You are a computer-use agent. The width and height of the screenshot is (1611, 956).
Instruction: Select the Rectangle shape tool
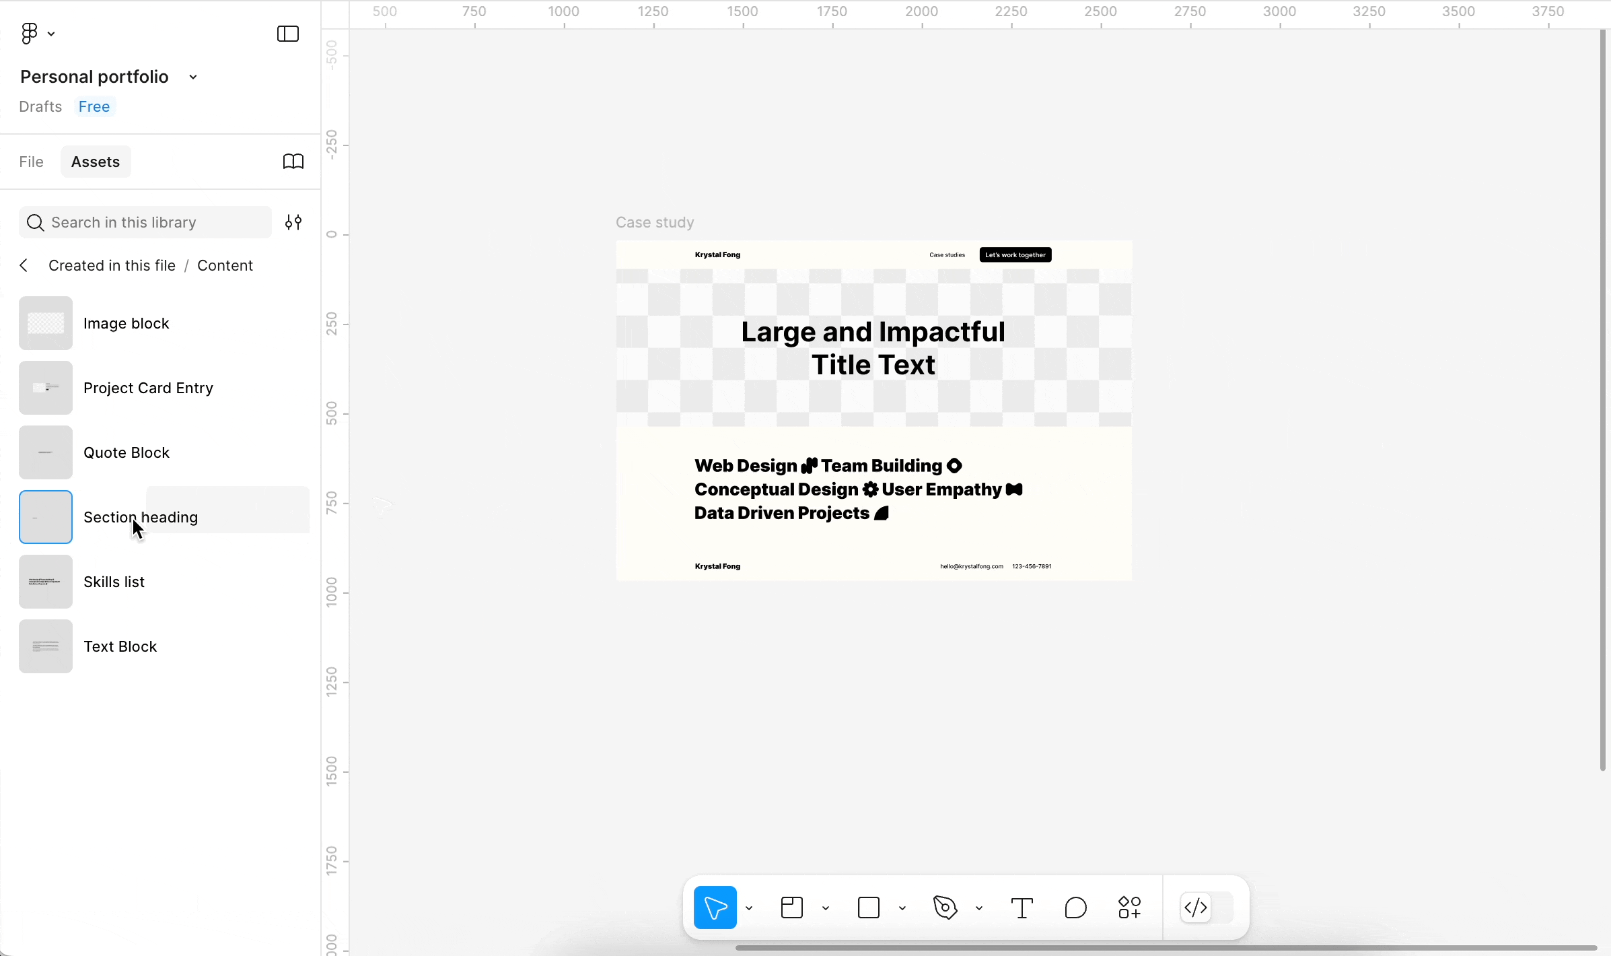pyautogui.click(x=869, y=908)
